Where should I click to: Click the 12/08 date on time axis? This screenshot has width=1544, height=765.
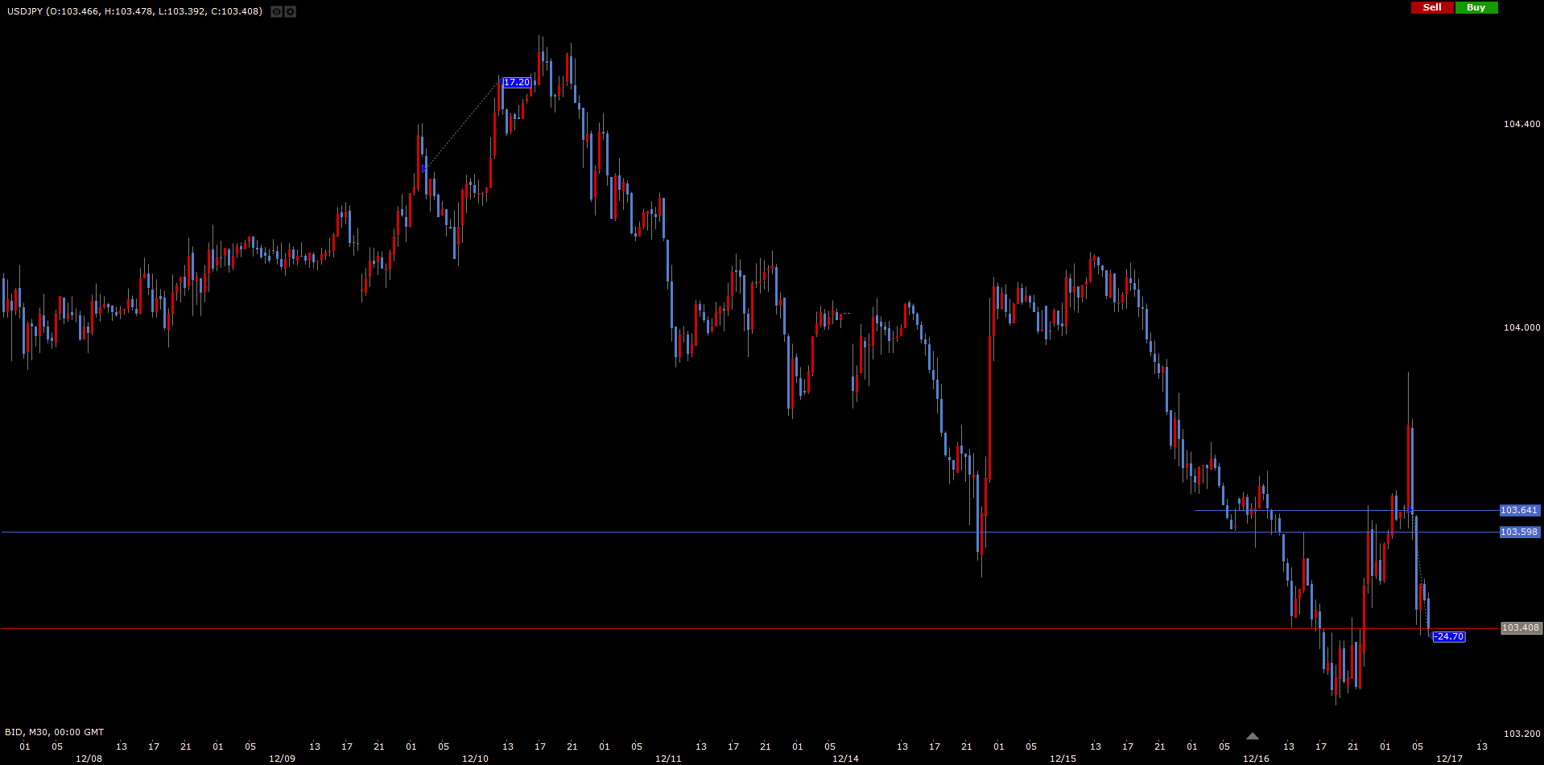point(89,759)
